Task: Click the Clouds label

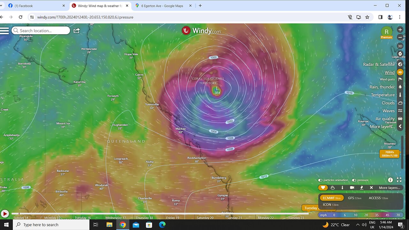Action: coord(388,103)
